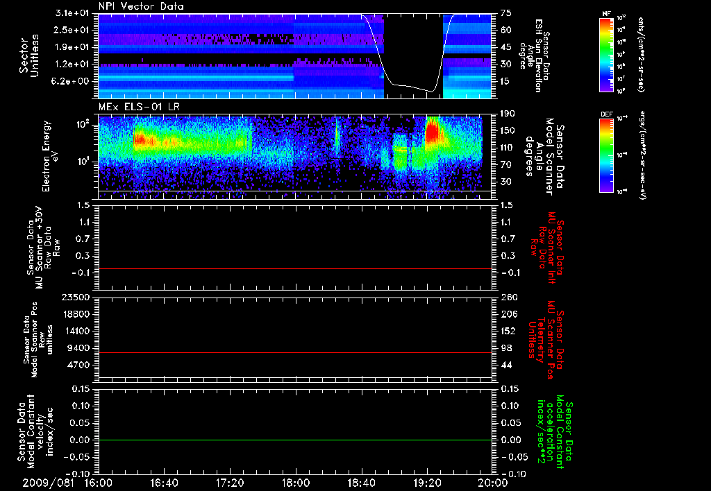The image size is (711, 491).
Task: Click the "23500" scanner position tick label
Action: pyautogui.click(x=76, y=297)
